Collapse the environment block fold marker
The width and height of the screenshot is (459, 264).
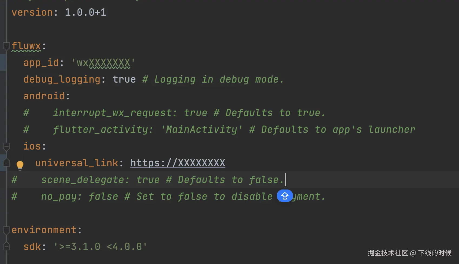tap(6, 230)
